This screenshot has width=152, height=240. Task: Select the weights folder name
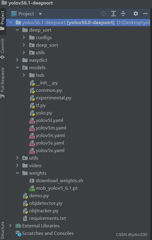pos(38,173)
